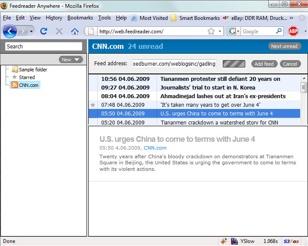The height and width of the screenshot is (246, 308).
Task: Click the Firefox back navigation button
Action: pyautogui.click(x=10, y=31)
